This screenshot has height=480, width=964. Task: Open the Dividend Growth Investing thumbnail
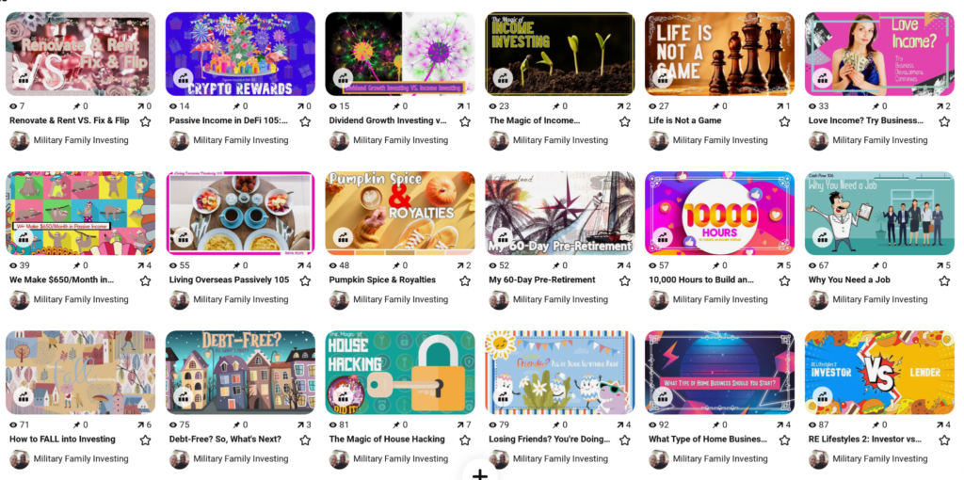(399, 54)
